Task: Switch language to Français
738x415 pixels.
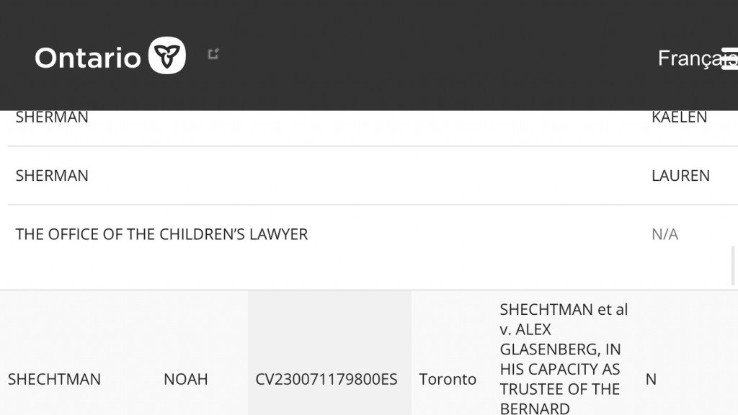Action: coord(688,58)
